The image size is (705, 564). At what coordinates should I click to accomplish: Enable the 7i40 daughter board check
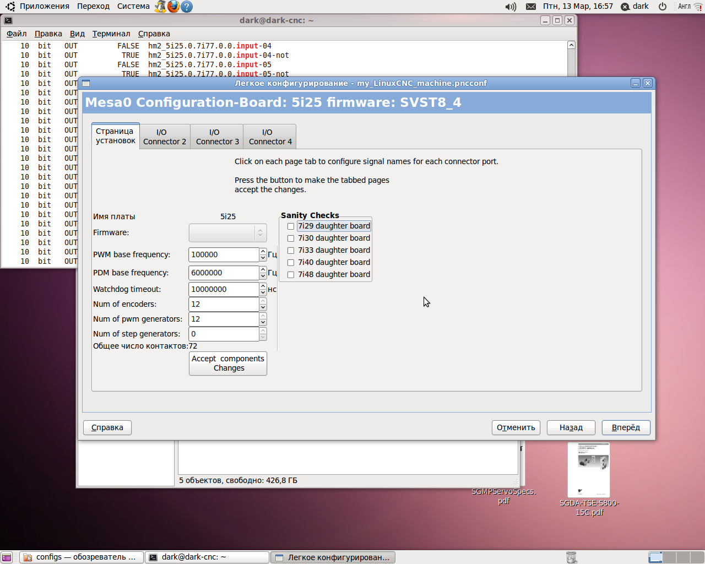[291, 263]
